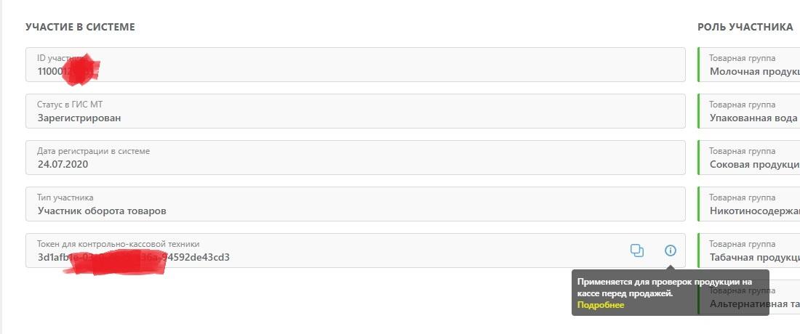
Task: Click the Зарегистрирован status value
Action: coord(79,118)
